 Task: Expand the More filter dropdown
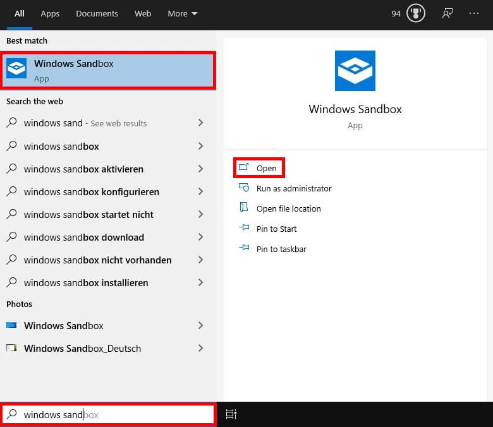click(183, 13)
